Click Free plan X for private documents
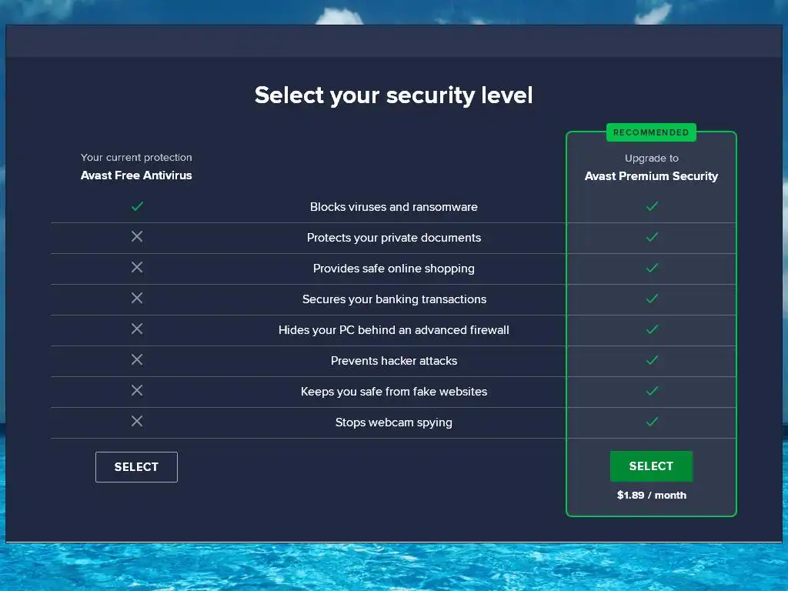788x591 pixels. tap(137, 237)
